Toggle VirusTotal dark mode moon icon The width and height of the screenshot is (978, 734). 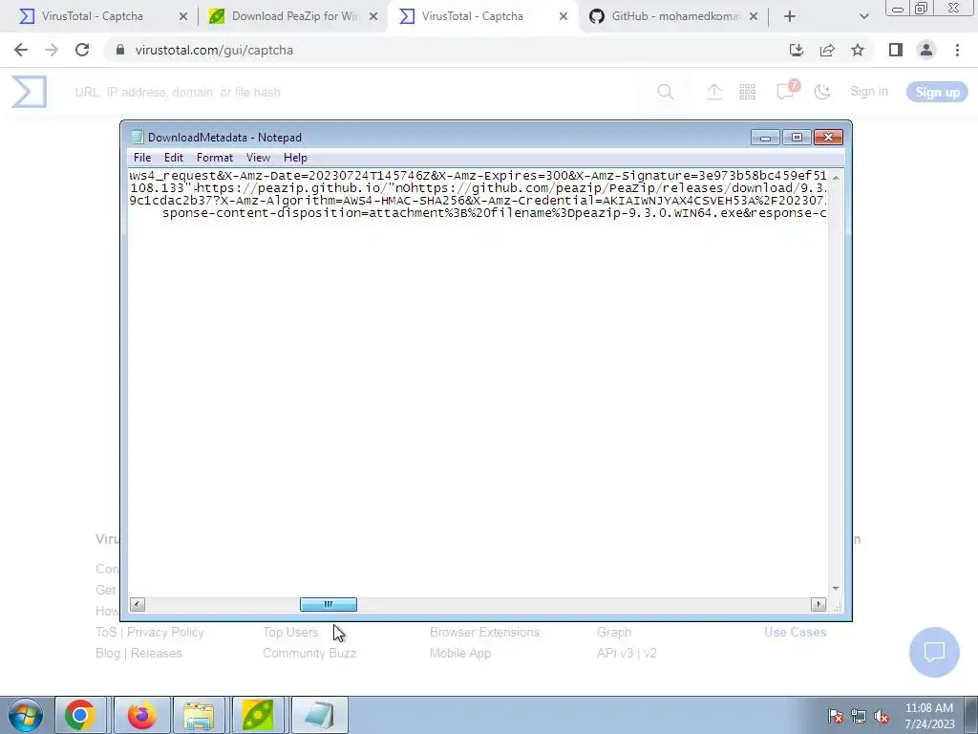(822, 93)
